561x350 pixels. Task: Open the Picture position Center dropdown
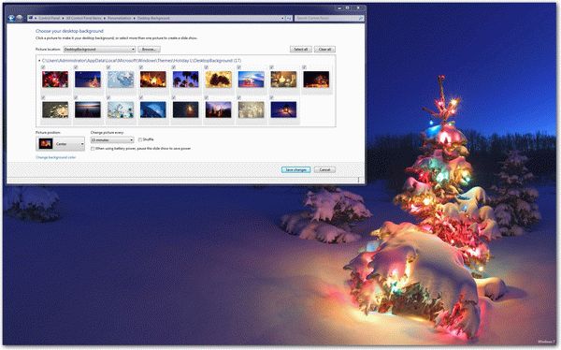click(x=61, y=144)
